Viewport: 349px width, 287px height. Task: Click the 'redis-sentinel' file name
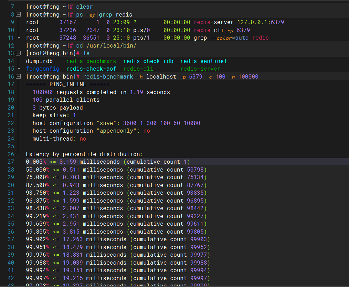click(204, 61)
